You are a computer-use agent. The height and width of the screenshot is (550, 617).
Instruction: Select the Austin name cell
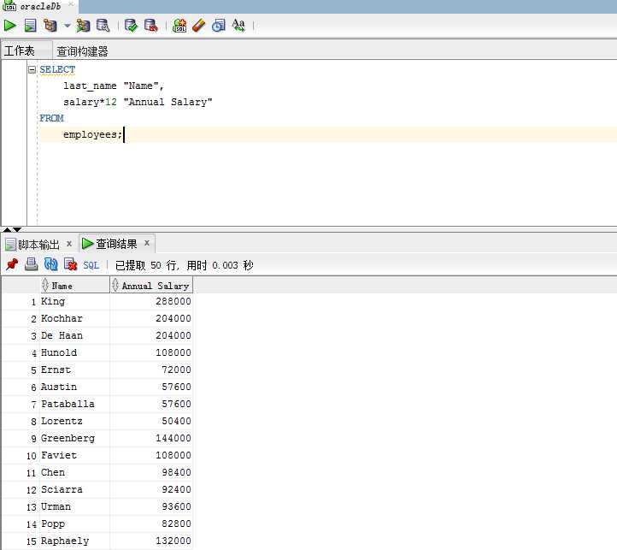click(74, 387)
